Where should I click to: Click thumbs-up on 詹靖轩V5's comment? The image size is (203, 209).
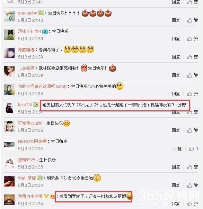(x=192, y=167)
